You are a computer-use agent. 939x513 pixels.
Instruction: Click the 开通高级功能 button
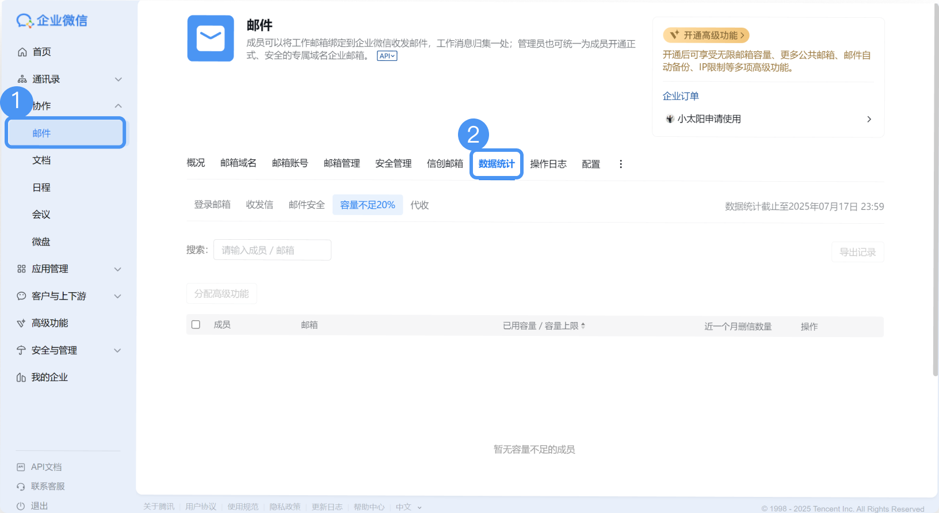click(706, 35)
